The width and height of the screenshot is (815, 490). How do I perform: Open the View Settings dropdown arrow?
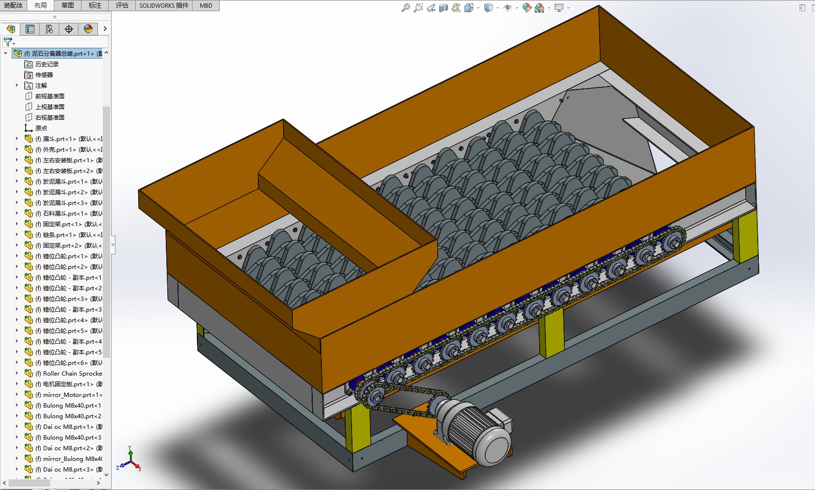point(568,8)
